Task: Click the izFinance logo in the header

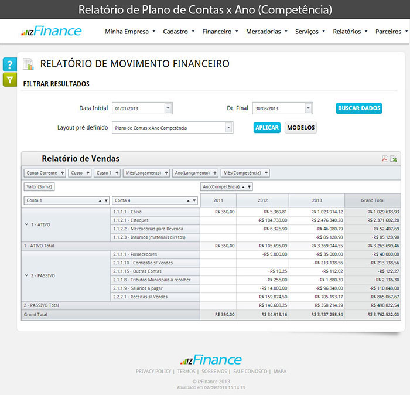Action: click(x=52, y=31)
